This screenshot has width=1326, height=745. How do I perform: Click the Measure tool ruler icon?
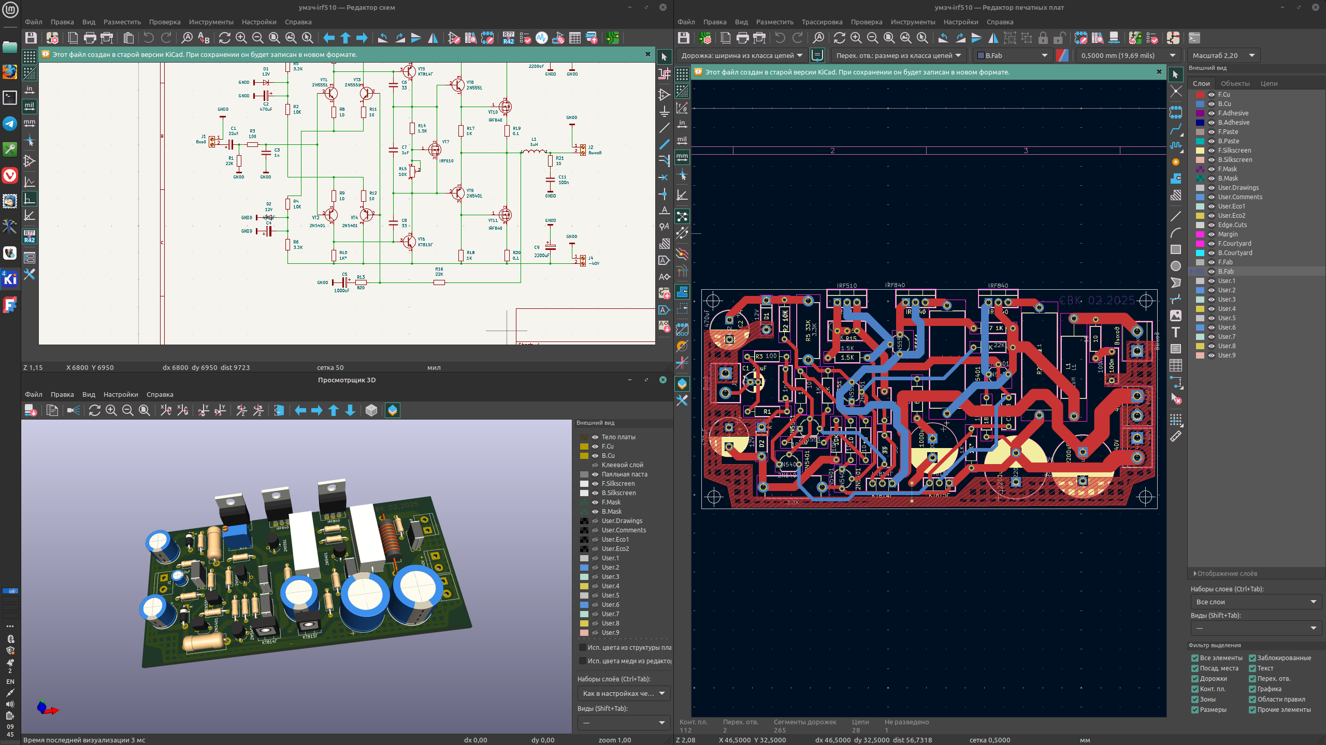(x=1175, y=436)
